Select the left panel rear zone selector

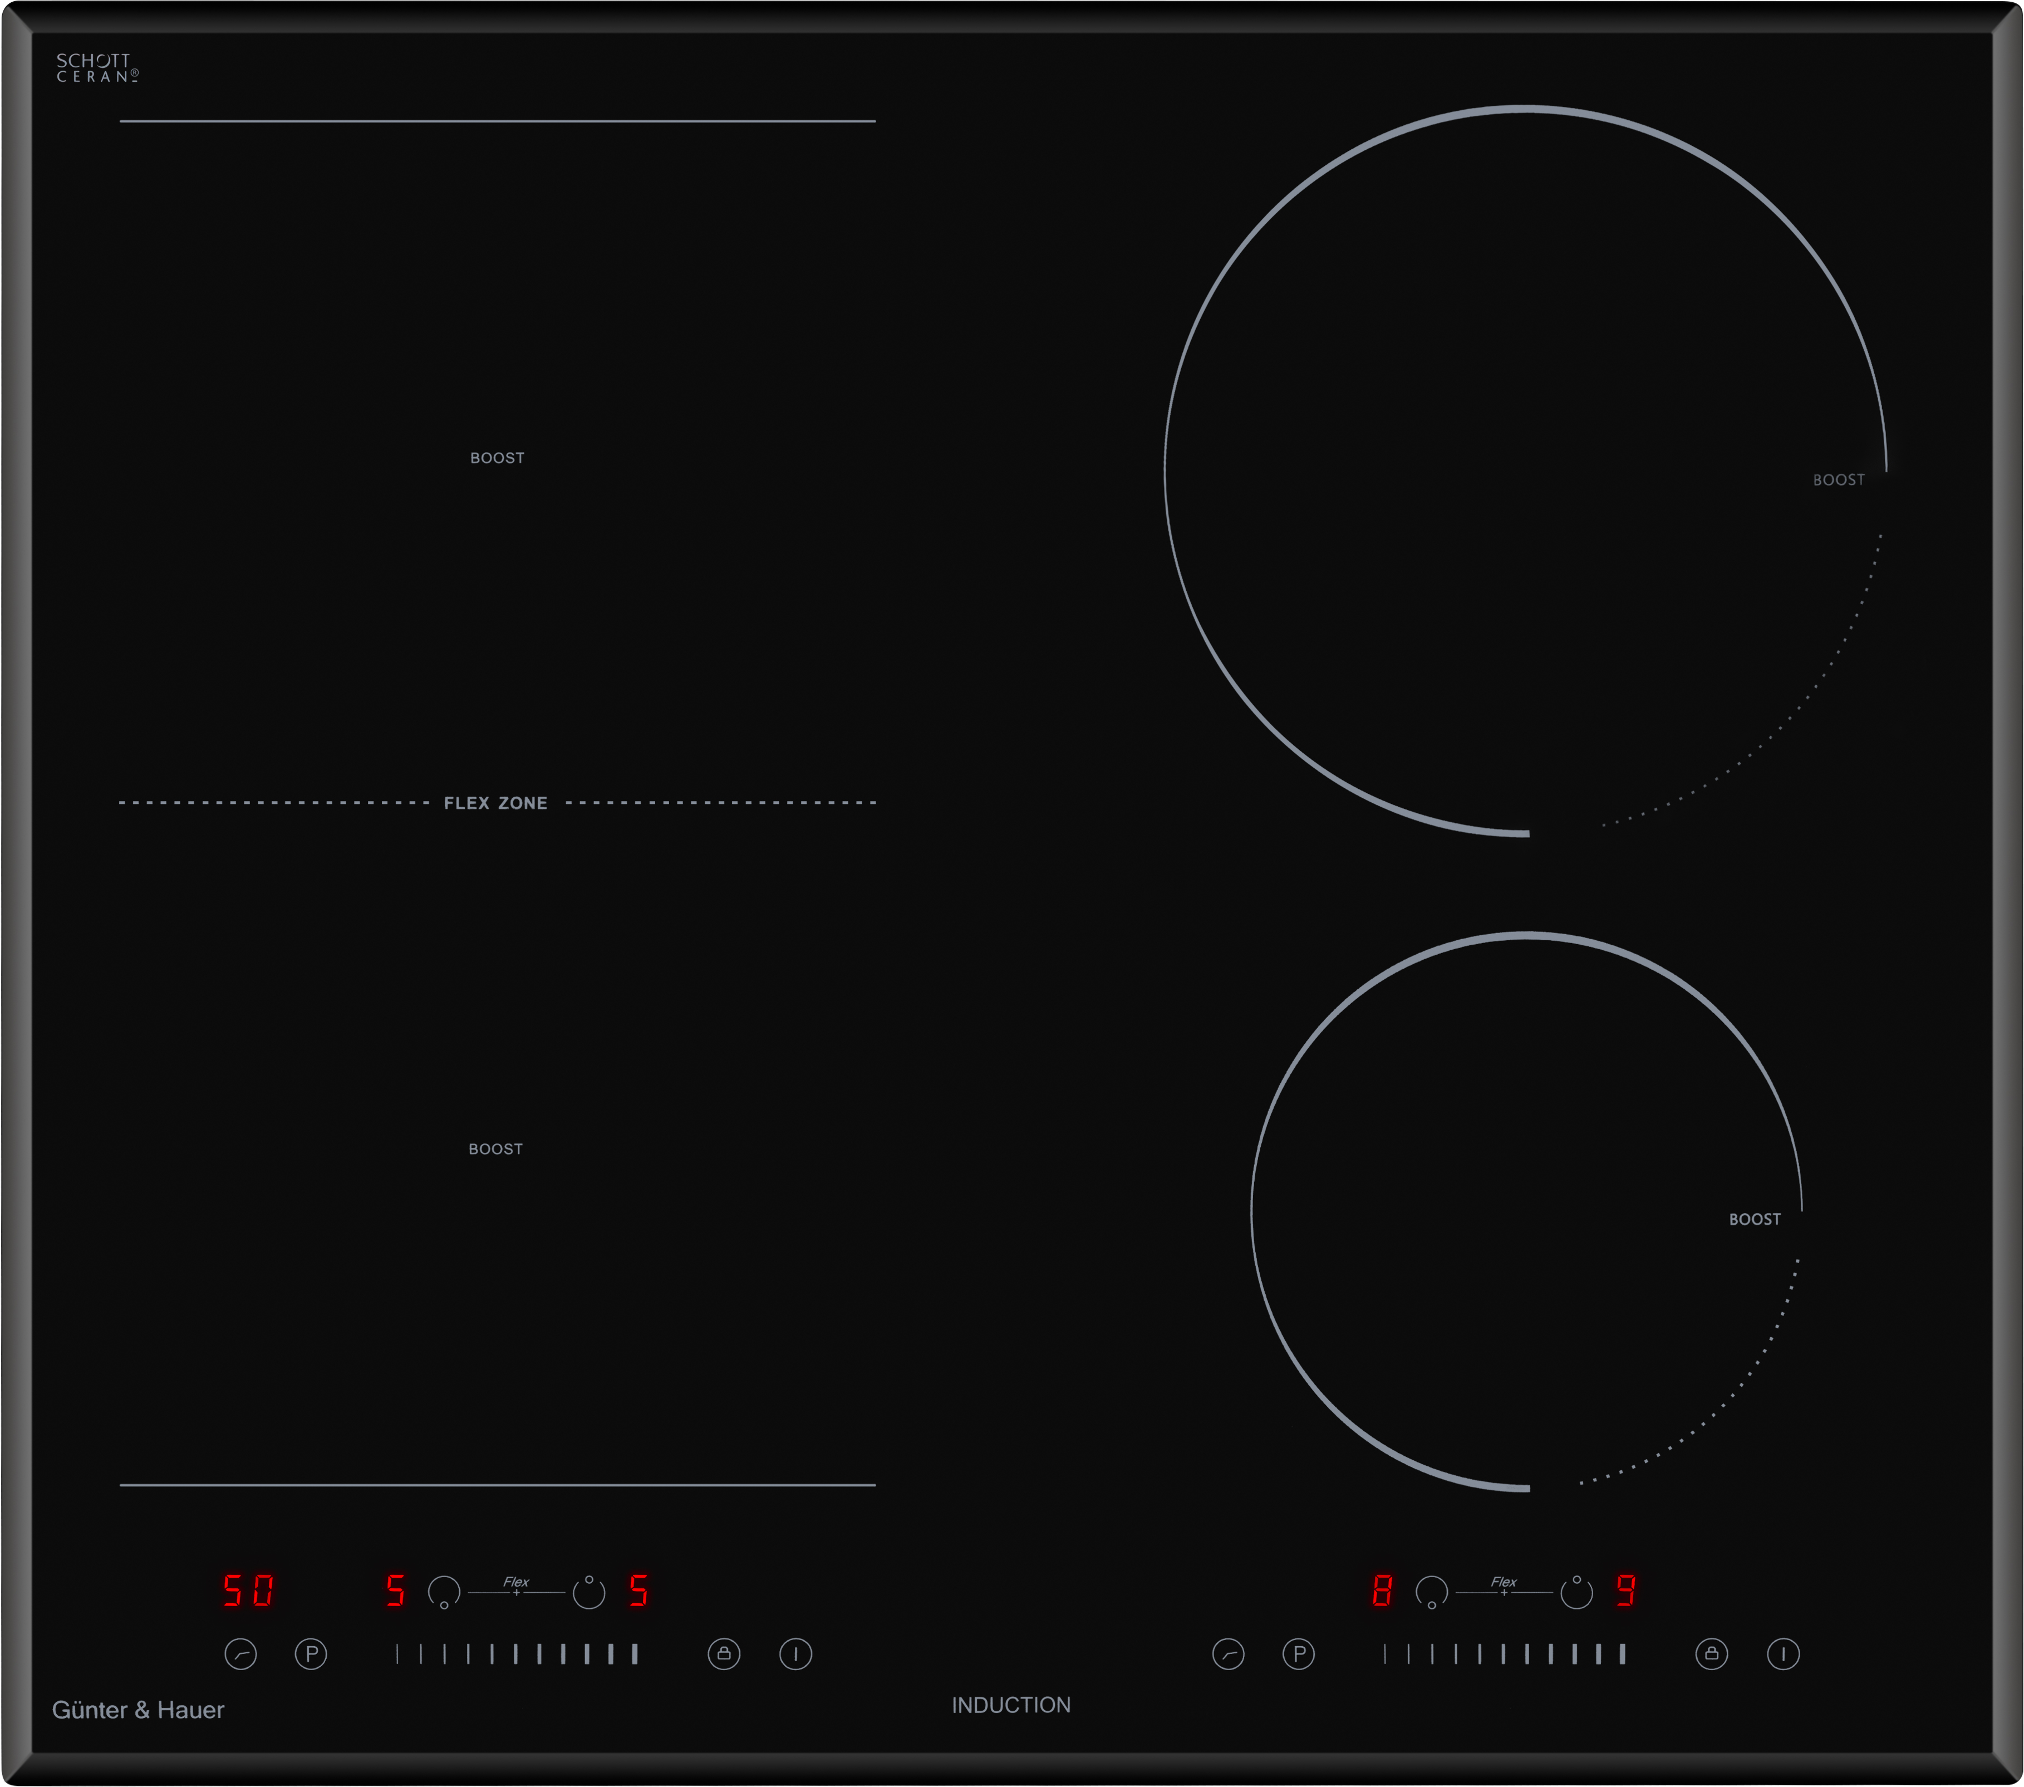click(x=589, y=1592)
